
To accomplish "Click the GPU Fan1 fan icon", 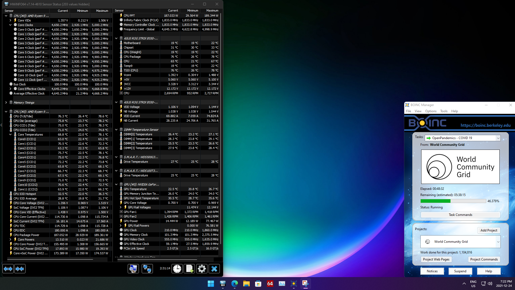I will pos(121,212).
